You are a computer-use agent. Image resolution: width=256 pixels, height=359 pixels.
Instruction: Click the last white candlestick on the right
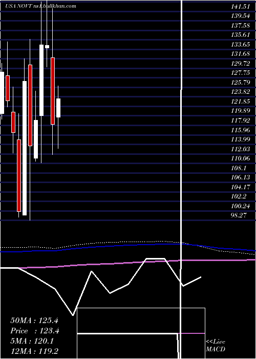[x=58, y=108]
